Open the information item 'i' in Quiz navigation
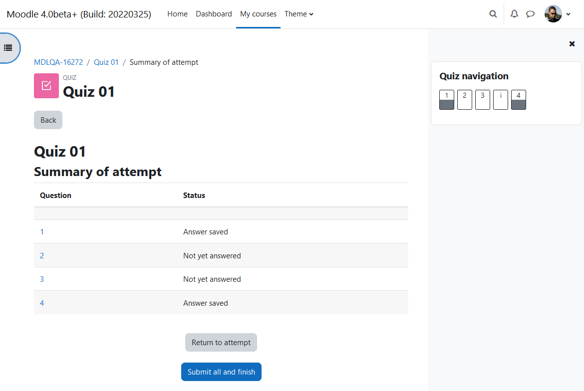Image resolution: width=584 pixels, height=391 pixels. coord(501,100)
